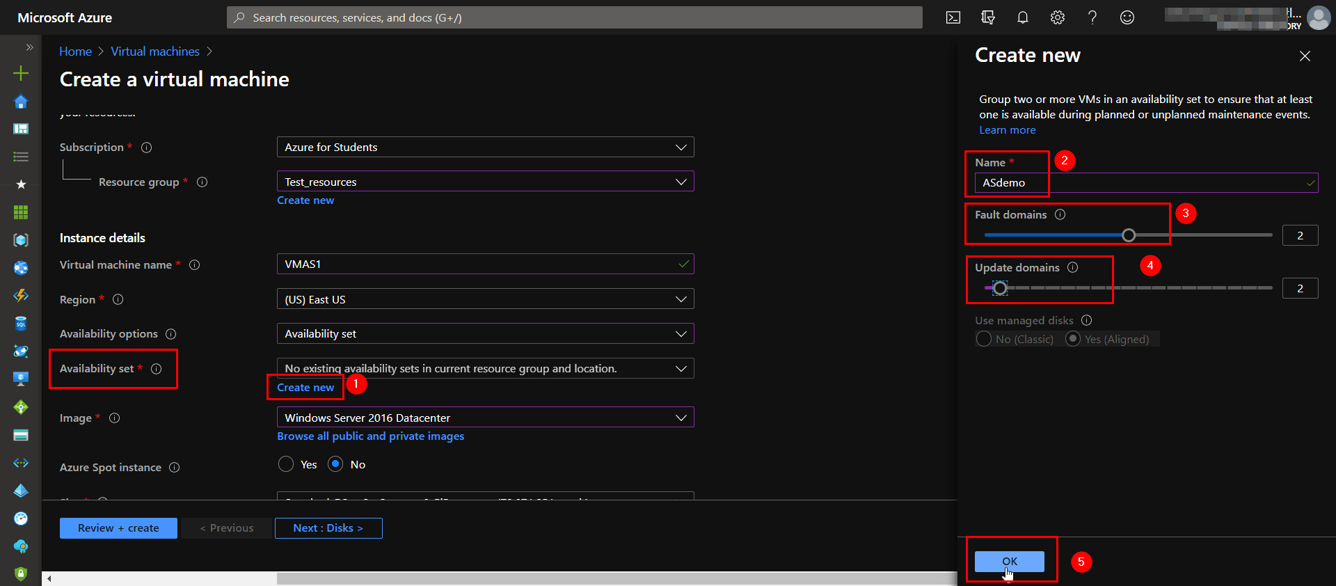Select No for Azure Spot instance
Screen dimensions: 1336x586
pyautogui.click(x=335, y=464)
